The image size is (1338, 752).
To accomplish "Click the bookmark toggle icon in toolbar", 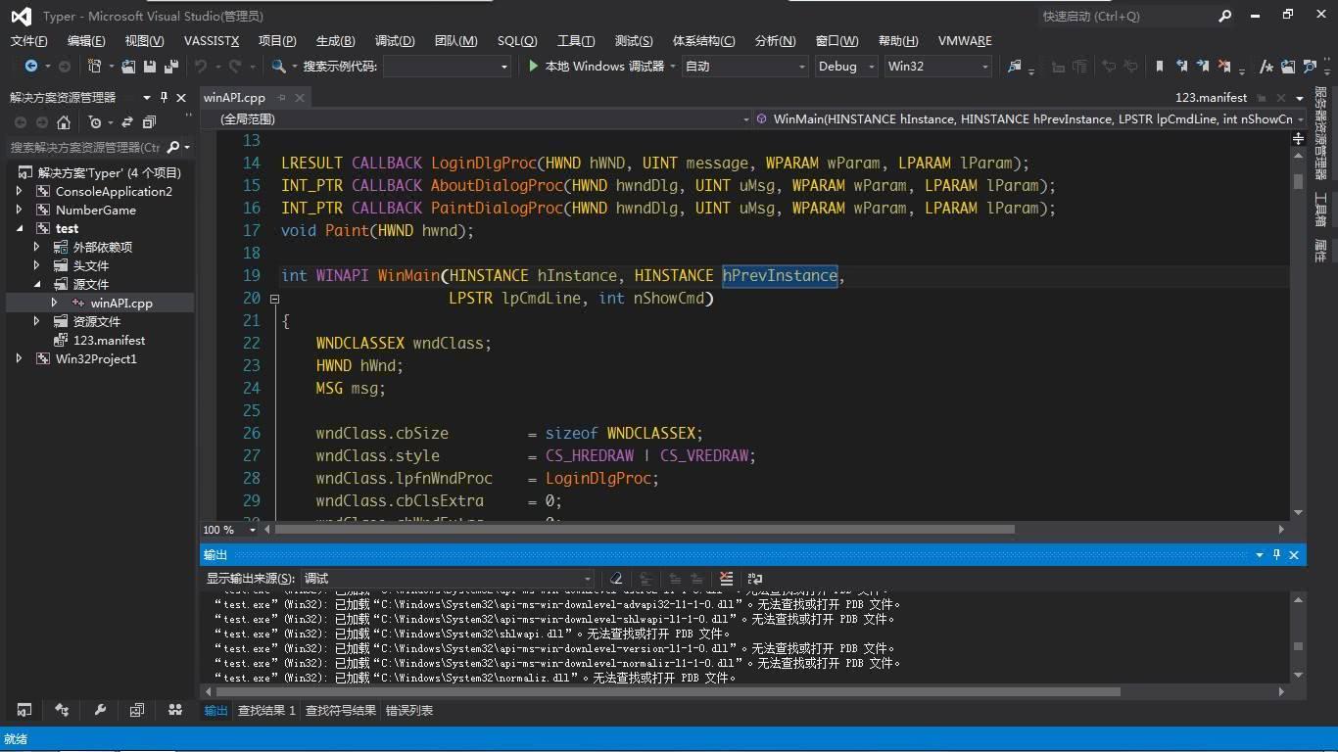I will tap(1160, 67).
